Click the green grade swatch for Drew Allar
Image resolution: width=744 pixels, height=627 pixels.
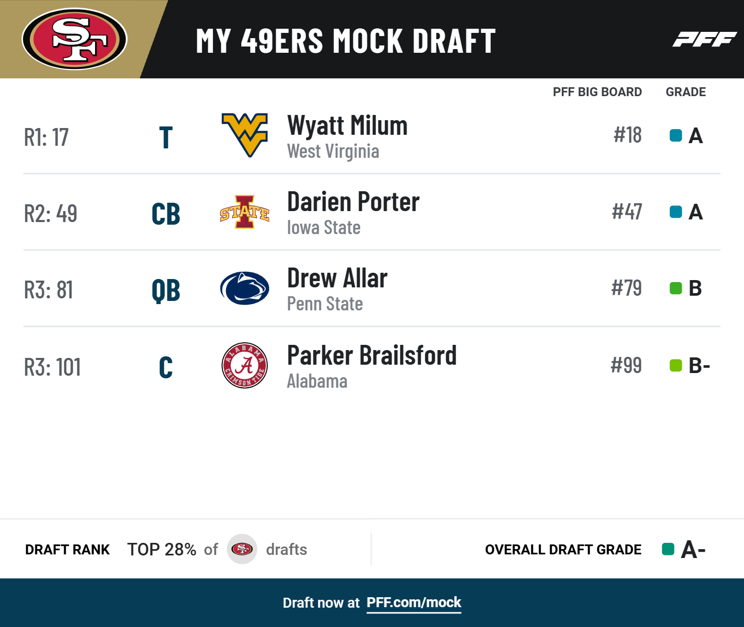(676, 288)
